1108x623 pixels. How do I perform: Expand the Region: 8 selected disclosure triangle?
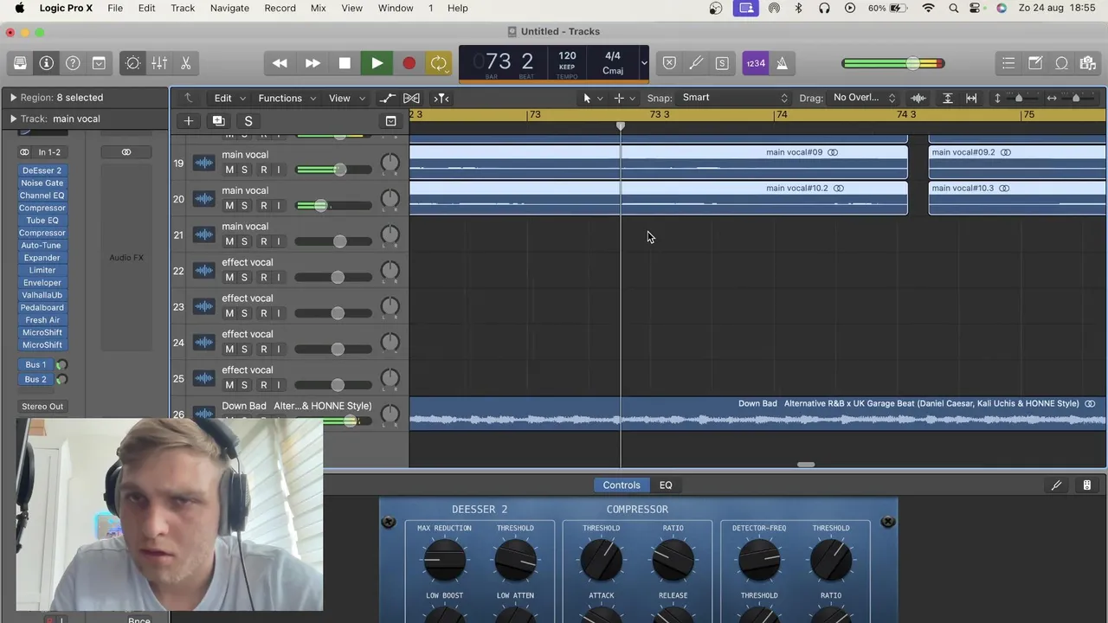(13, 98)
